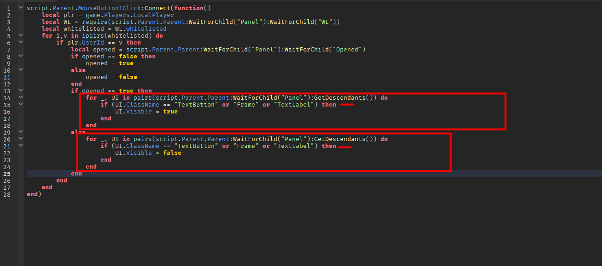Collapse the ipairs loop at line 5
This screenshot has height=266, width=602.
pos(20,35)
